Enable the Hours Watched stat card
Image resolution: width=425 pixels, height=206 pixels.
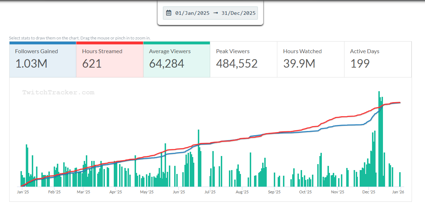(311, 59)
